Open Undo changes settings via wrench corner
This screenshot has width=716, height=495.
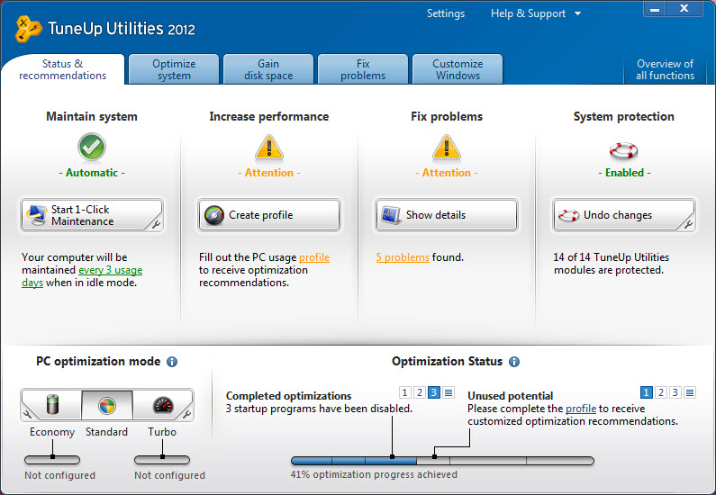688,224
